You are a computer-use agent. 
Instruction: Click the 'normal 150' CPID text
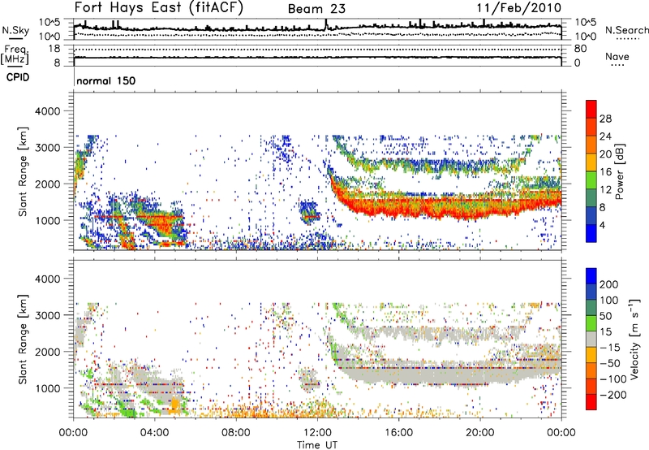(106, 80)
